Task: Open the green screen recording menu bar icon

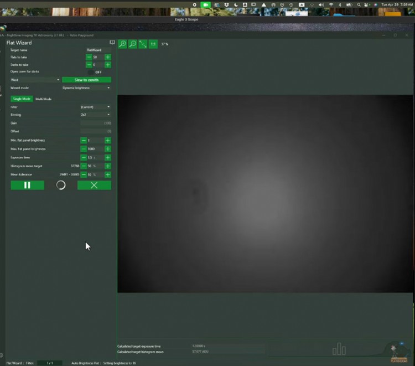Action: tap(205, 5)
